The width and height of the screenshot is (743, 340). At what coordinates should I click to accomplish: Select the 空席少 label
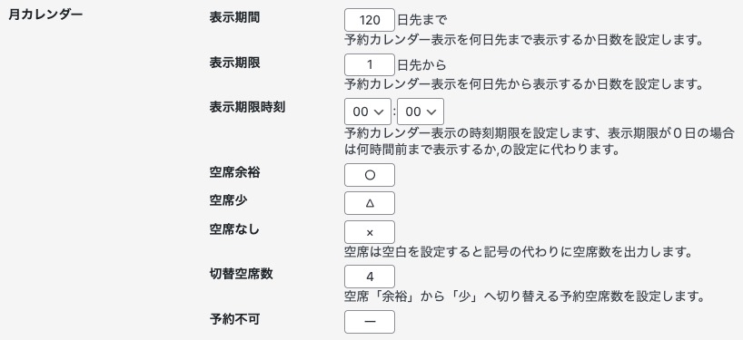tap(228, 200)
